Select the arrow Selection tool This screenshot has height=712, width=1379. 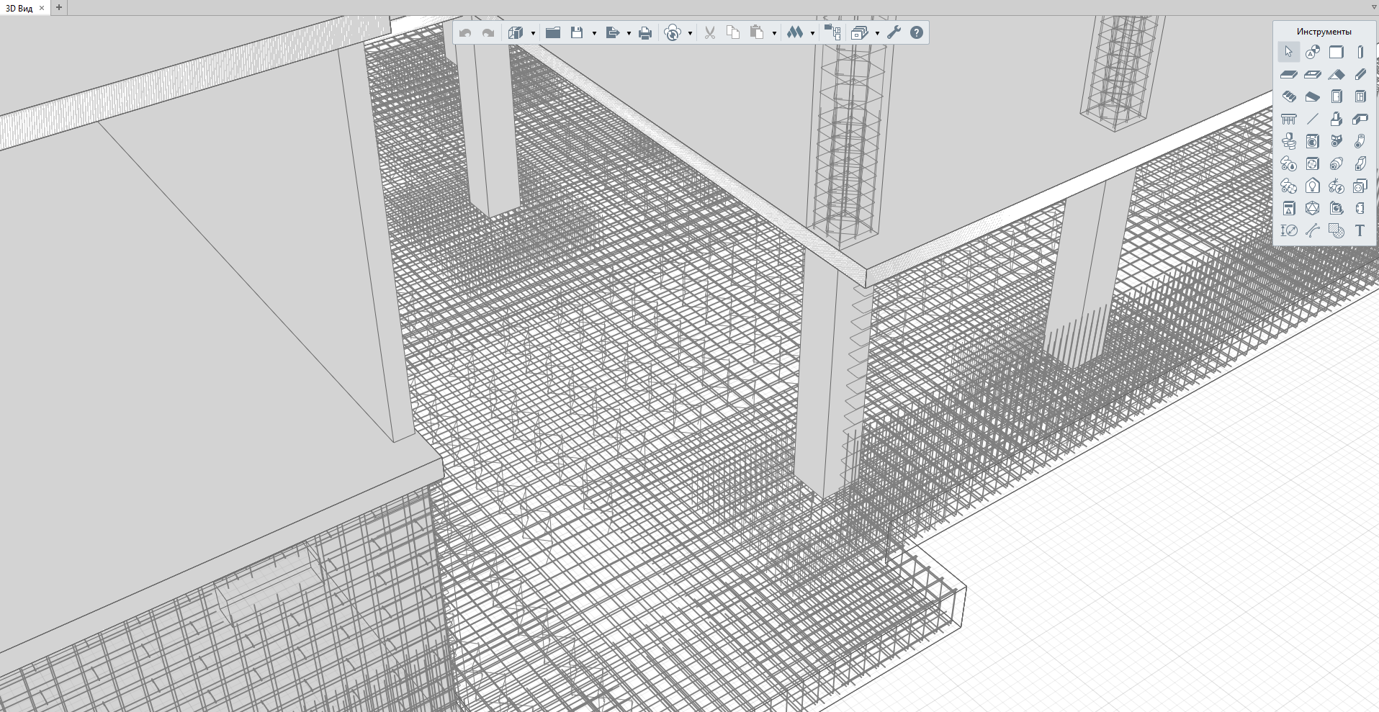pyautogui.click(x=1288, y=52)
